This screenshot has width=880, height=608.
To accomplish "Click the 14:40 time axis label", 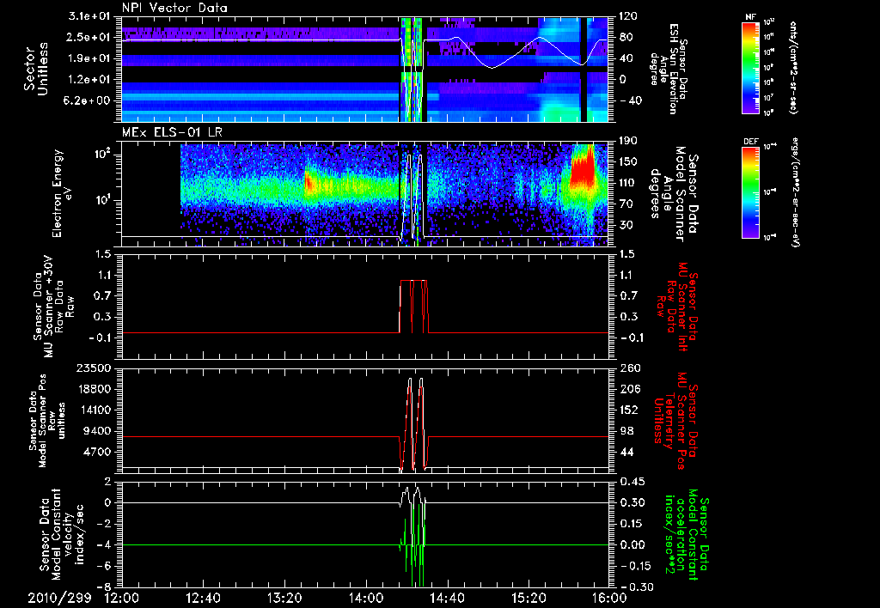I will click(x=447, y=598).
